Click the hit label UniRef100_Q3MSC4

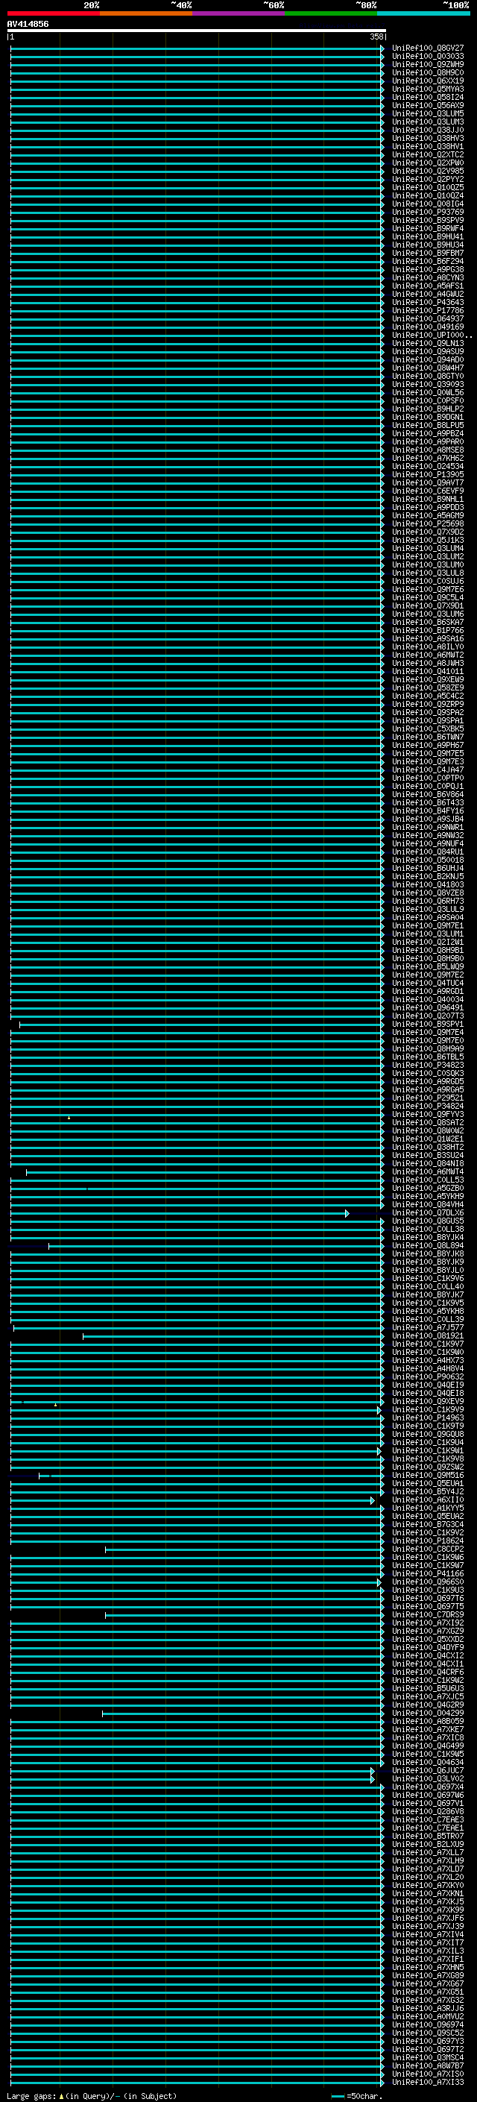[428, 2057]
